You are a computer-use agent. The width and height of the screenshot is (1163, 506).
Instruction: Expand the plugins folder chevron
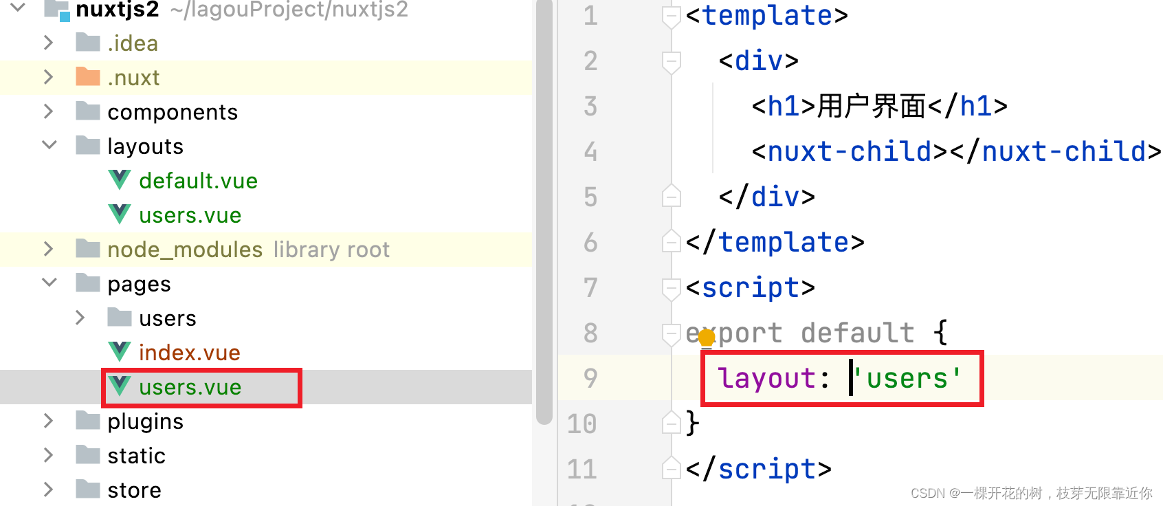click(x=48, y=421)
